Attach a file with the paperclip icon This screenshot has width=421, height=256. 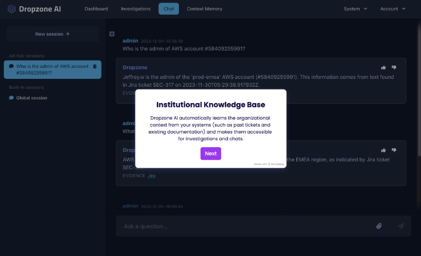click(379, 226)
